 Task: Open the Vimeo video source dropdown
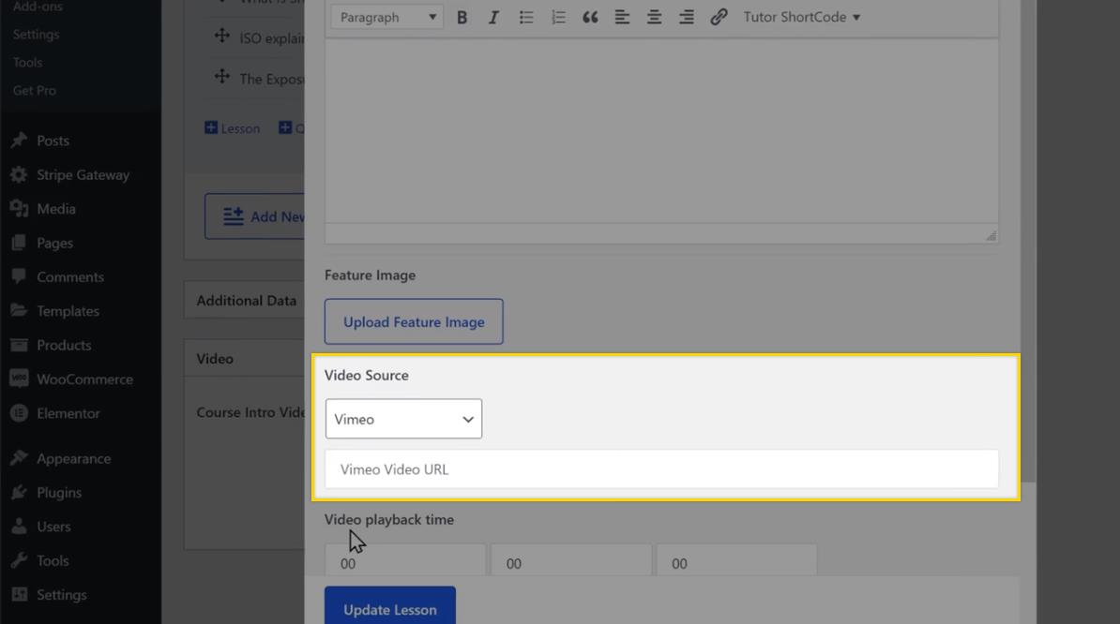point(403,419)
